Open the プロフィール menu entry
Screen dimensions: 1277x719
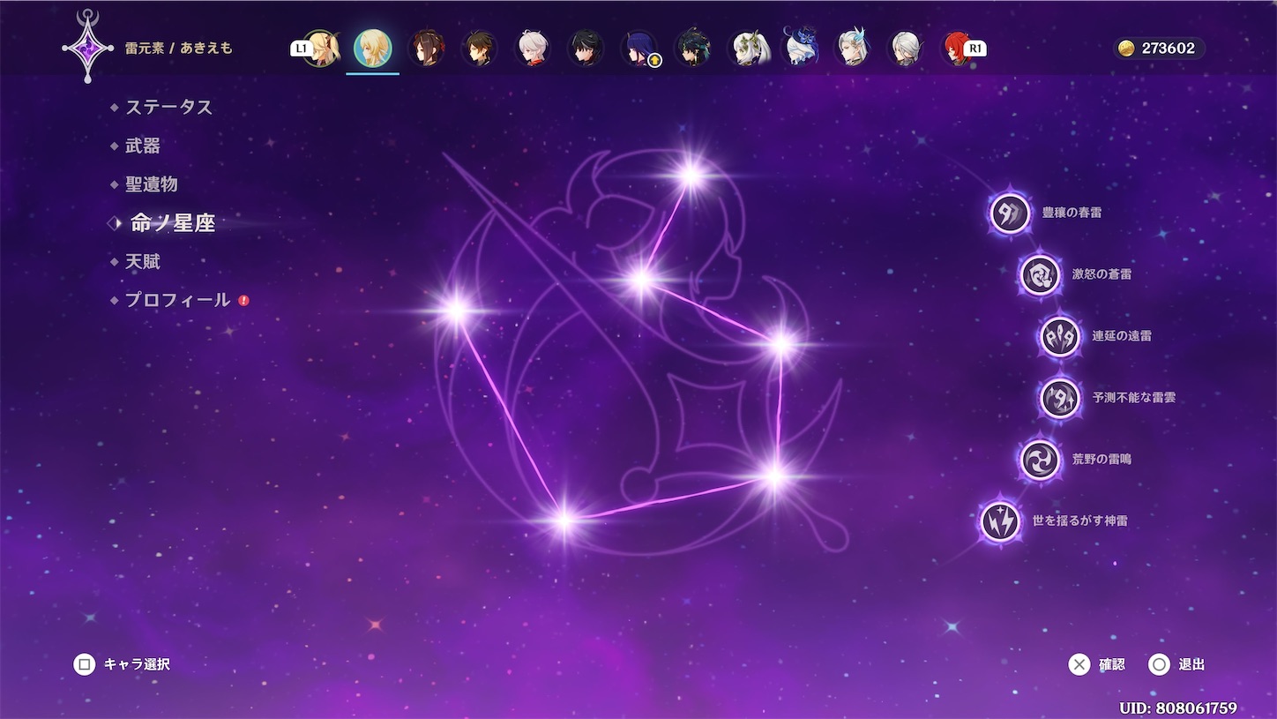tap(177, 300)
